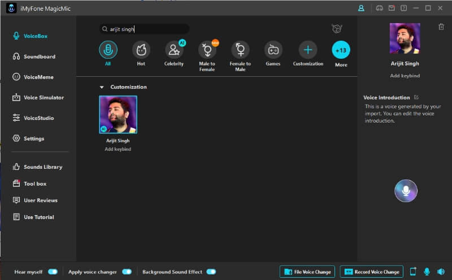This screenshot has width=452, height=280.
Task: Delete voice with the trash icon
Action: pos(441,27)
